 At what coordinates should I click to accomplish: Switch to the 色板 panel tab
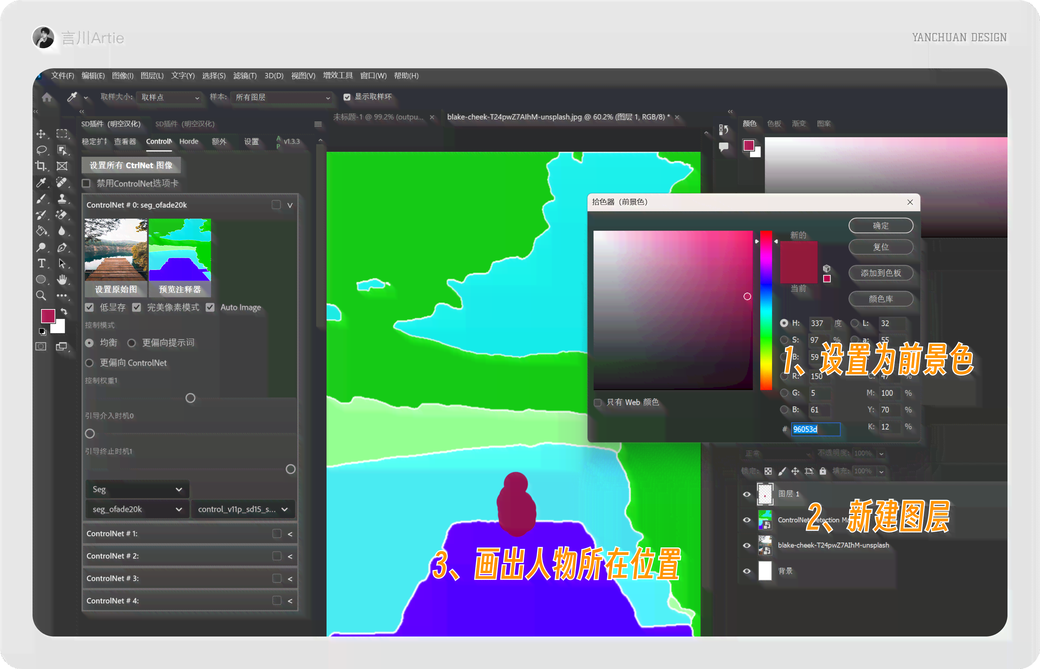(774, 124)
